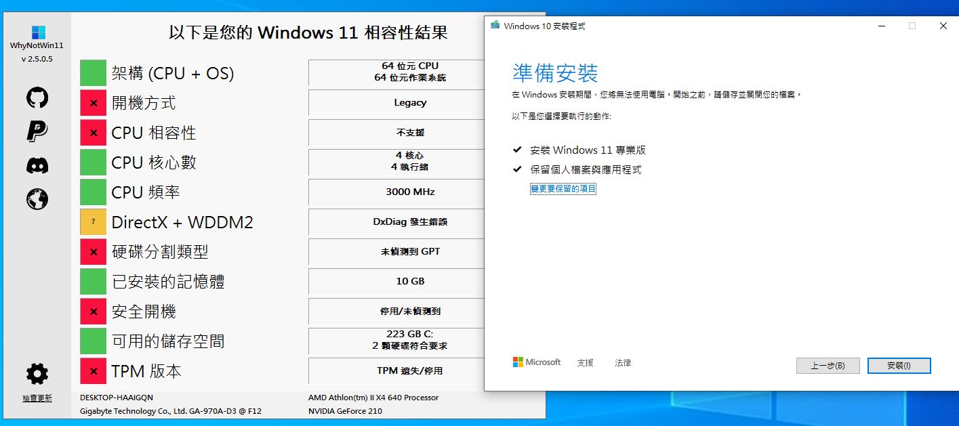Click the AMD Athlon(tm) II X4 640 Processor text
Screen dimensions: 959x426
pos(373,398)
